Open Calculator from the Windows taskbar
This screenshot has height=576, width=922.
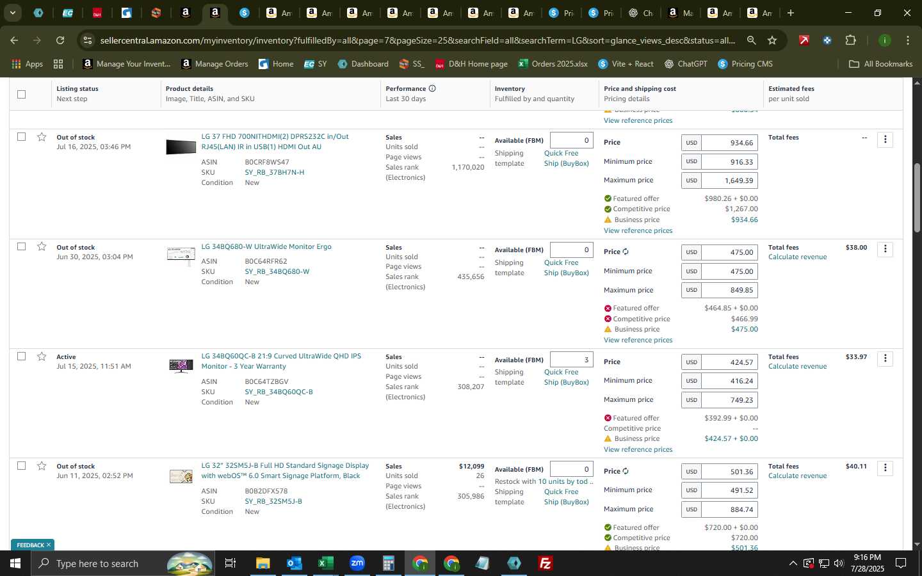[x=388, y=563]
